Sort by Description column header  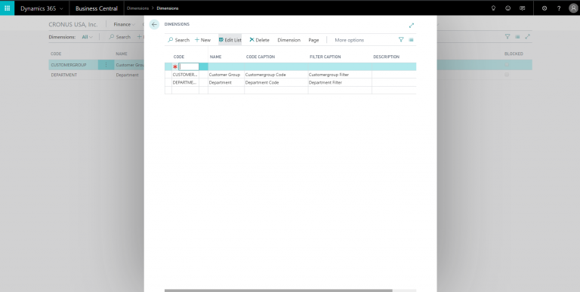(x=386, y=57)
